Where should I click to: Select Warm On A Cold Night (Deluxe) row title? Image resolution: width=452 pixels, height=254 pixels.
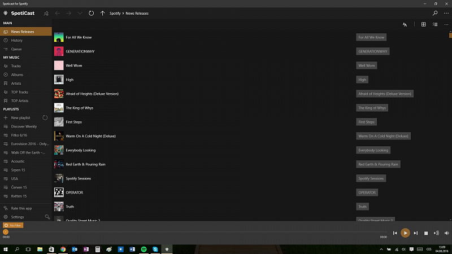pos(90,136)
